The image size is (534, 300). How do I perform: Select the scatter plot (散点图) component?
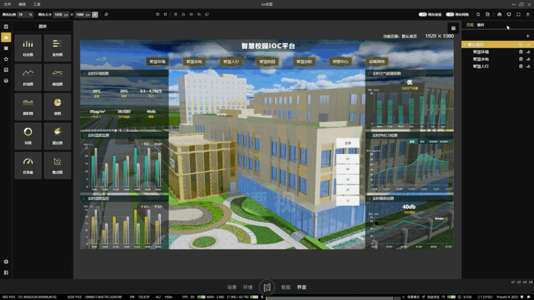pyautogui.click(x=57, y=165)
